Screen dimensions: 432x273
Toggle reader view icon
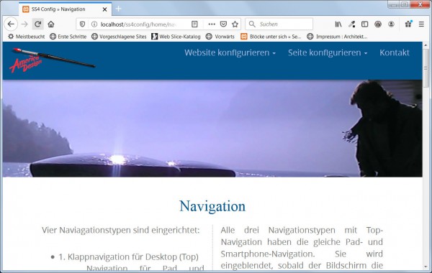click(194, 24)
